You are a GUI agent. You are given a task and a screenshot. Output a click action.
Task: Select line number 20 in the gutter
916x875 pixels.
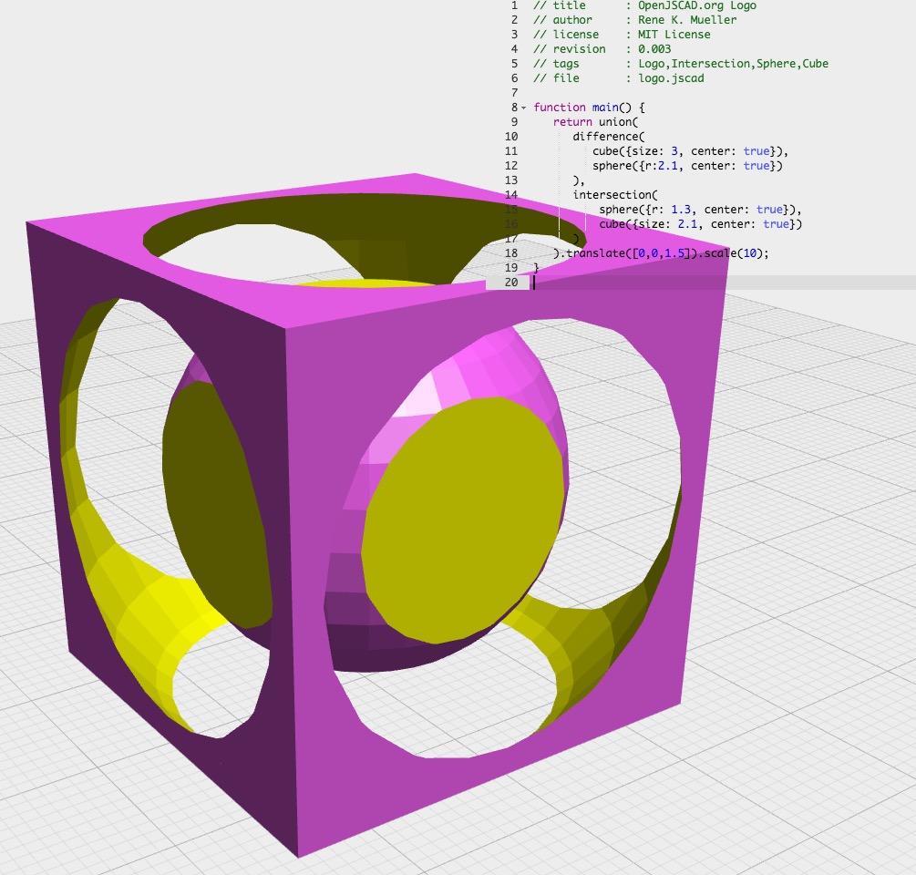click(510, 283)
